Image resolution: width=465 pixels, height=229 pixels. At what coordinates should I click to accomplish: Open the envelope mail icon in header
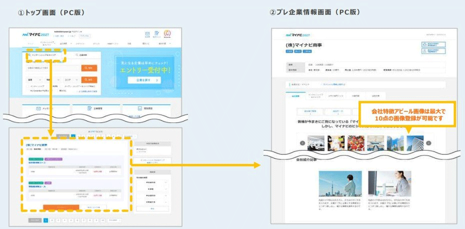[x=147, y=33]
